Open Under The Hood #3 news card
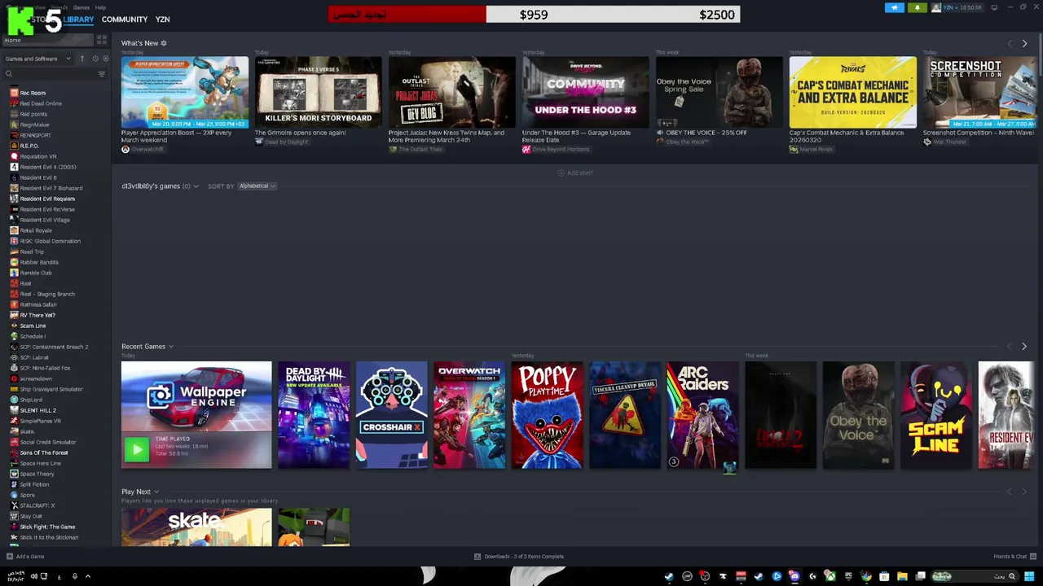The width and height of the screenshot is (1043, 586). coord(586,92)
